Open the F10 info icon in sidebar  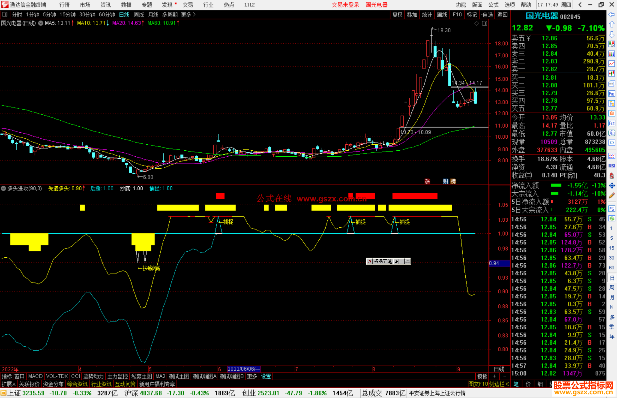[612, 94]
